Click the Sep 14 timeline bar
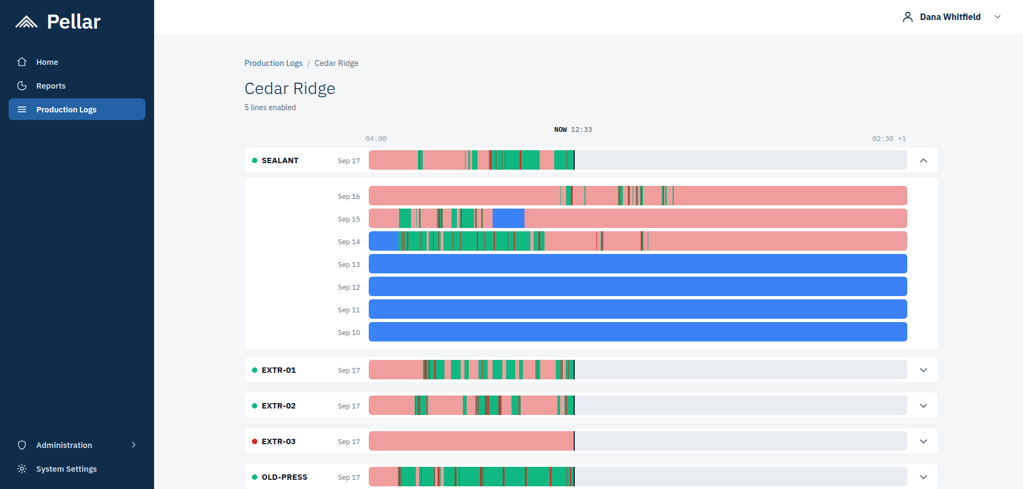Screen dimensions: 1023x489 (638, 241)
